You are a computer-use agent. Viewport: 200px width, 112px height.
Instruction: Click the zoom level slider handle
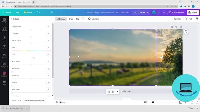[x=153, y=102]
